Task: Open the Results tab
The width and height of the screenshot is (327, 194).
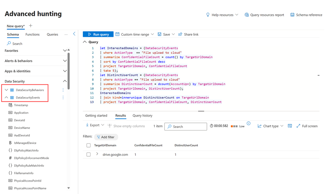Action: tap(121, 116)
